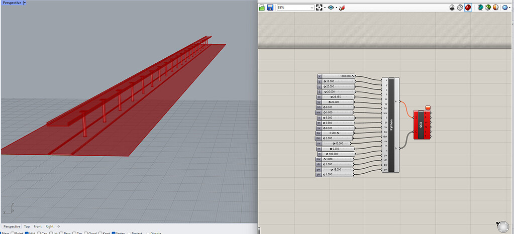Click the 'T' output of the SCX component

[426, 136]
